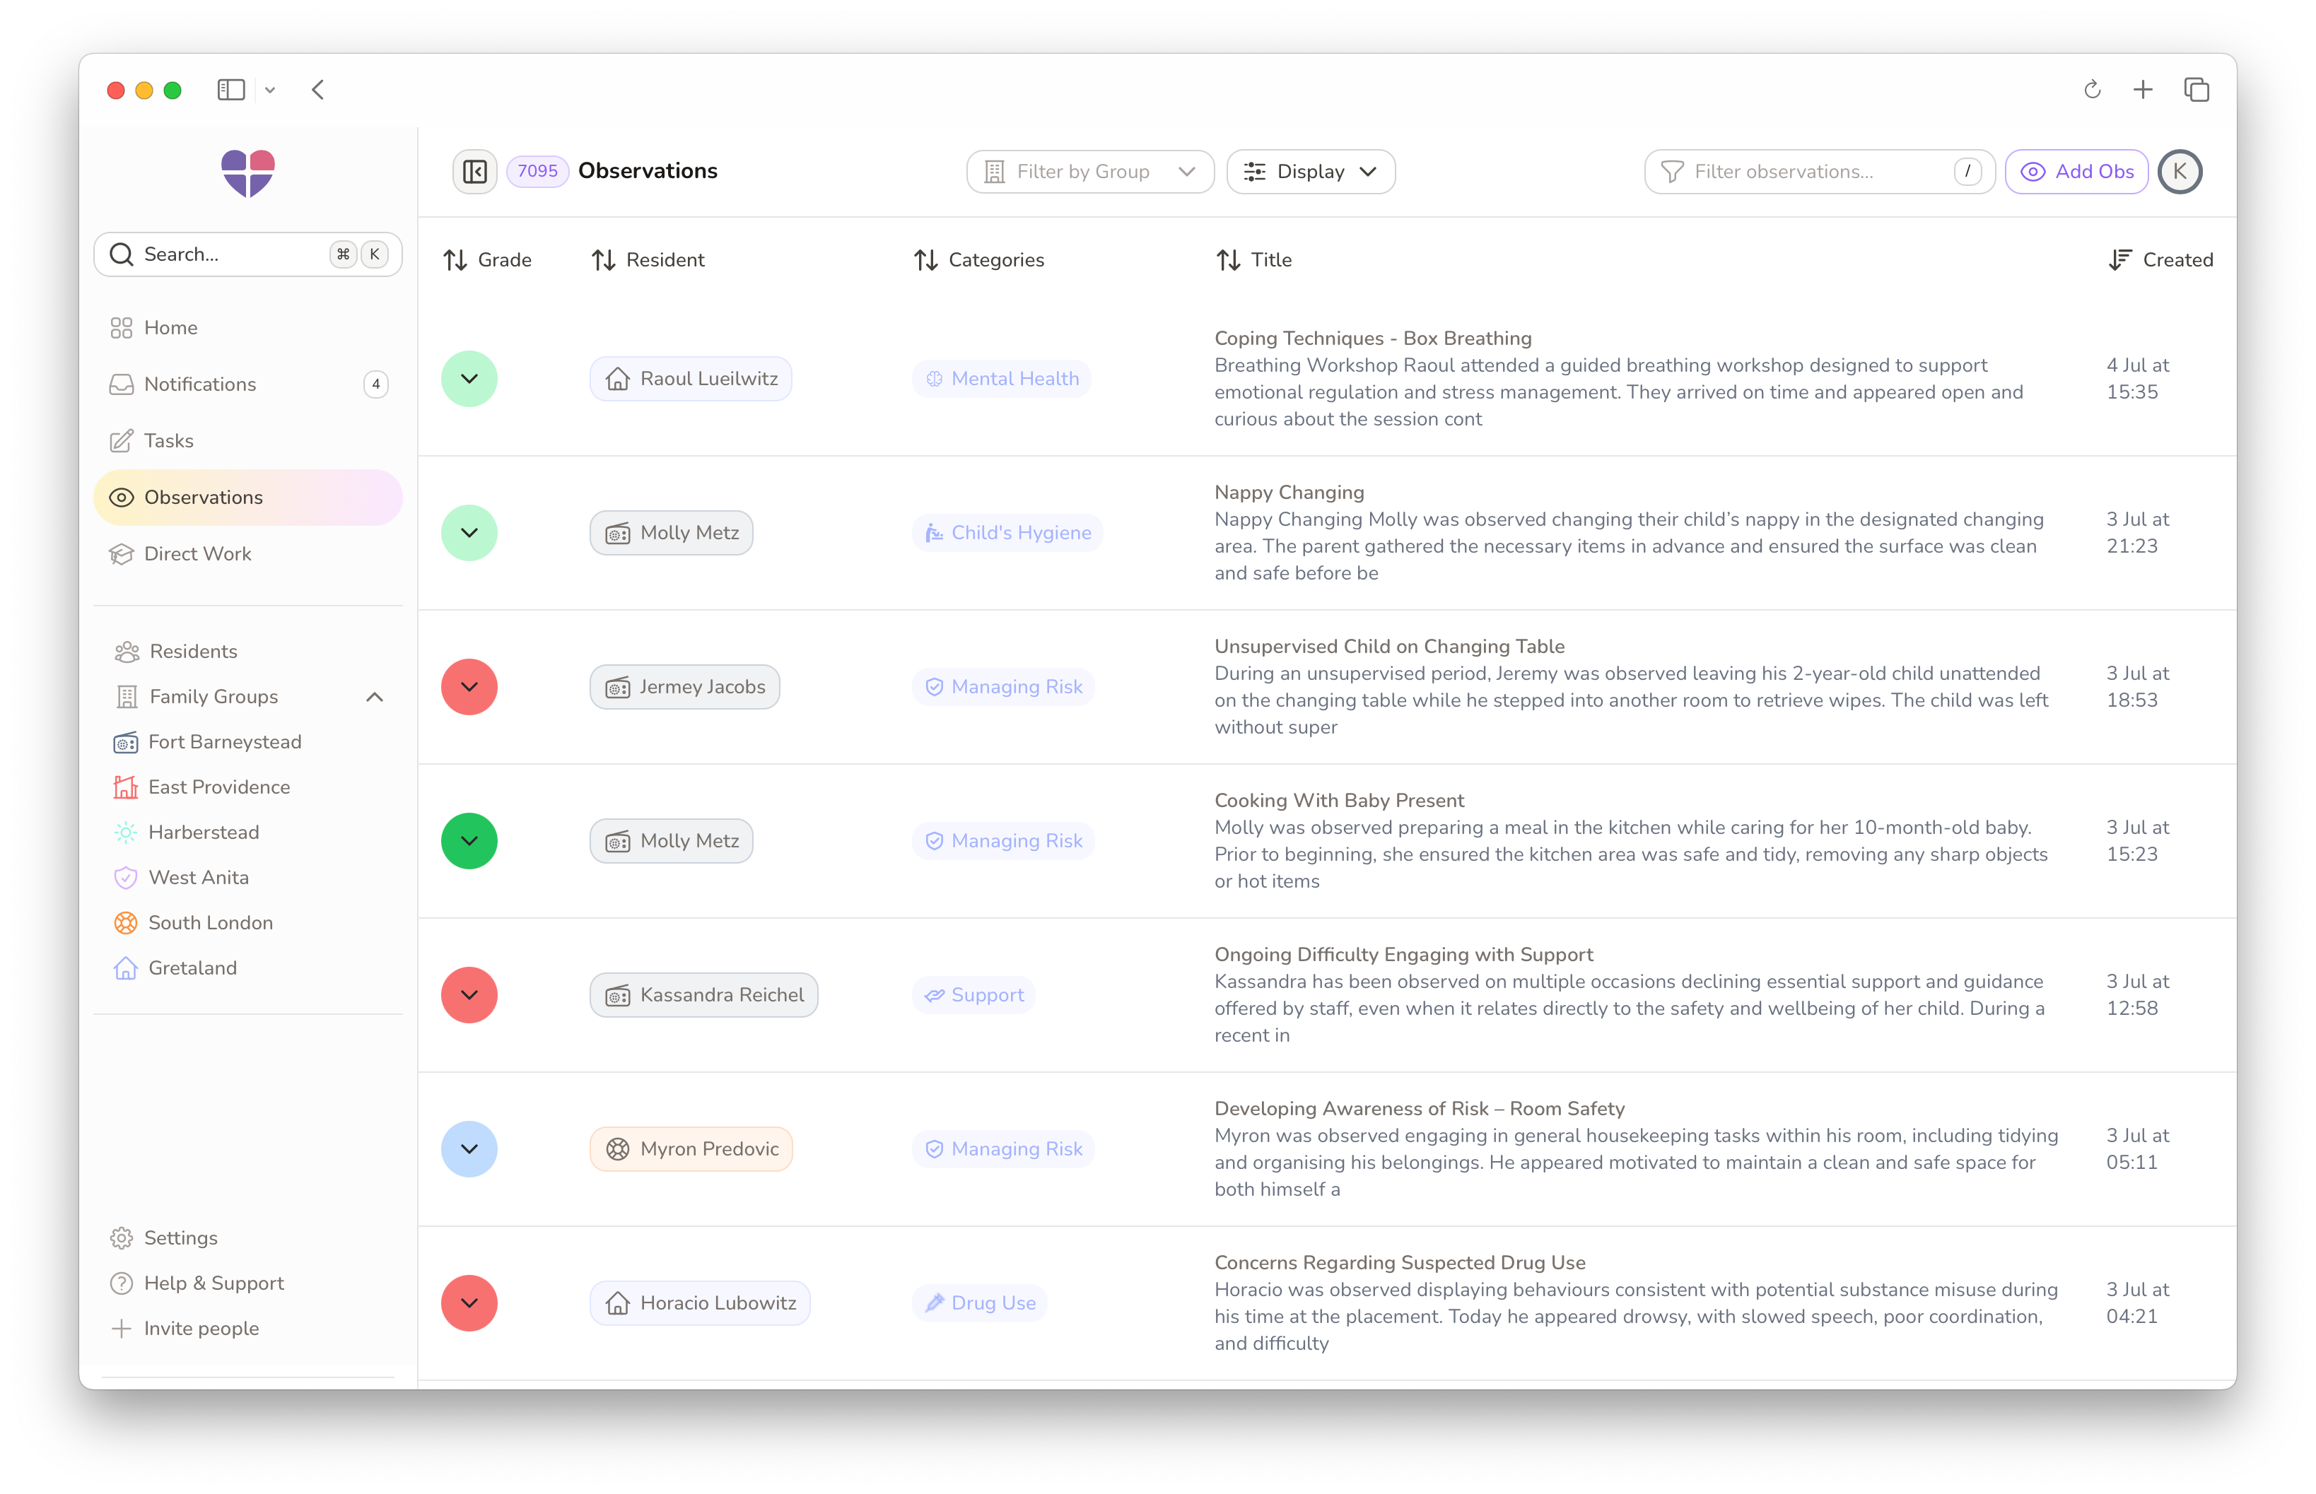The width and height of the screenshot is (2316, 1494).
Task: Open West Anita family group
Action: coord(182,877)
